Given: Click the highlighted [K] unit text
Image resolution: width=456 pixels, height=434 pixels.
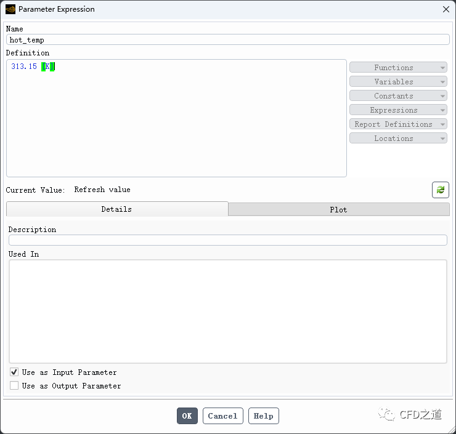Looking at the screenshot, I should point(47,66).
